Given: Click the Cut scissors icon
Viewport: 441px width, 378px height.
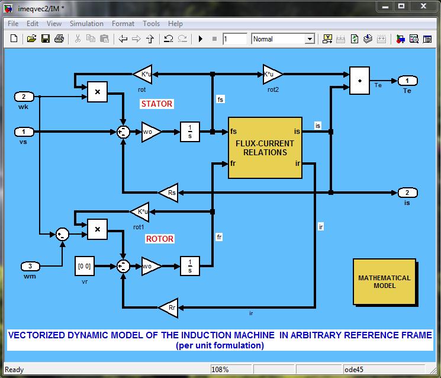Looking at the screenshot, I should tap(78, 39).
